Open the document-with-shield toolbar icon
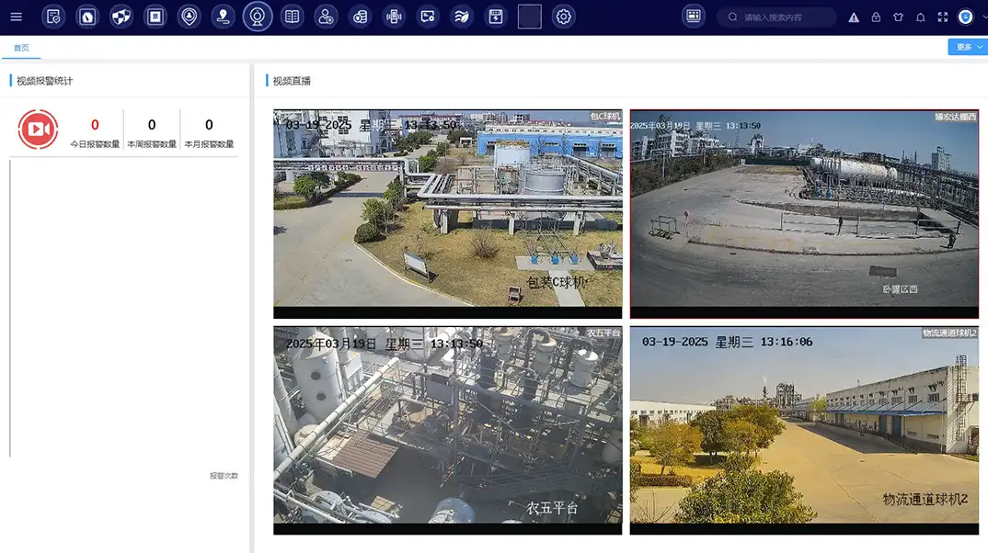The height and width of the screenshot is (553, 988). pyautogui.click(x=53, y=17)
